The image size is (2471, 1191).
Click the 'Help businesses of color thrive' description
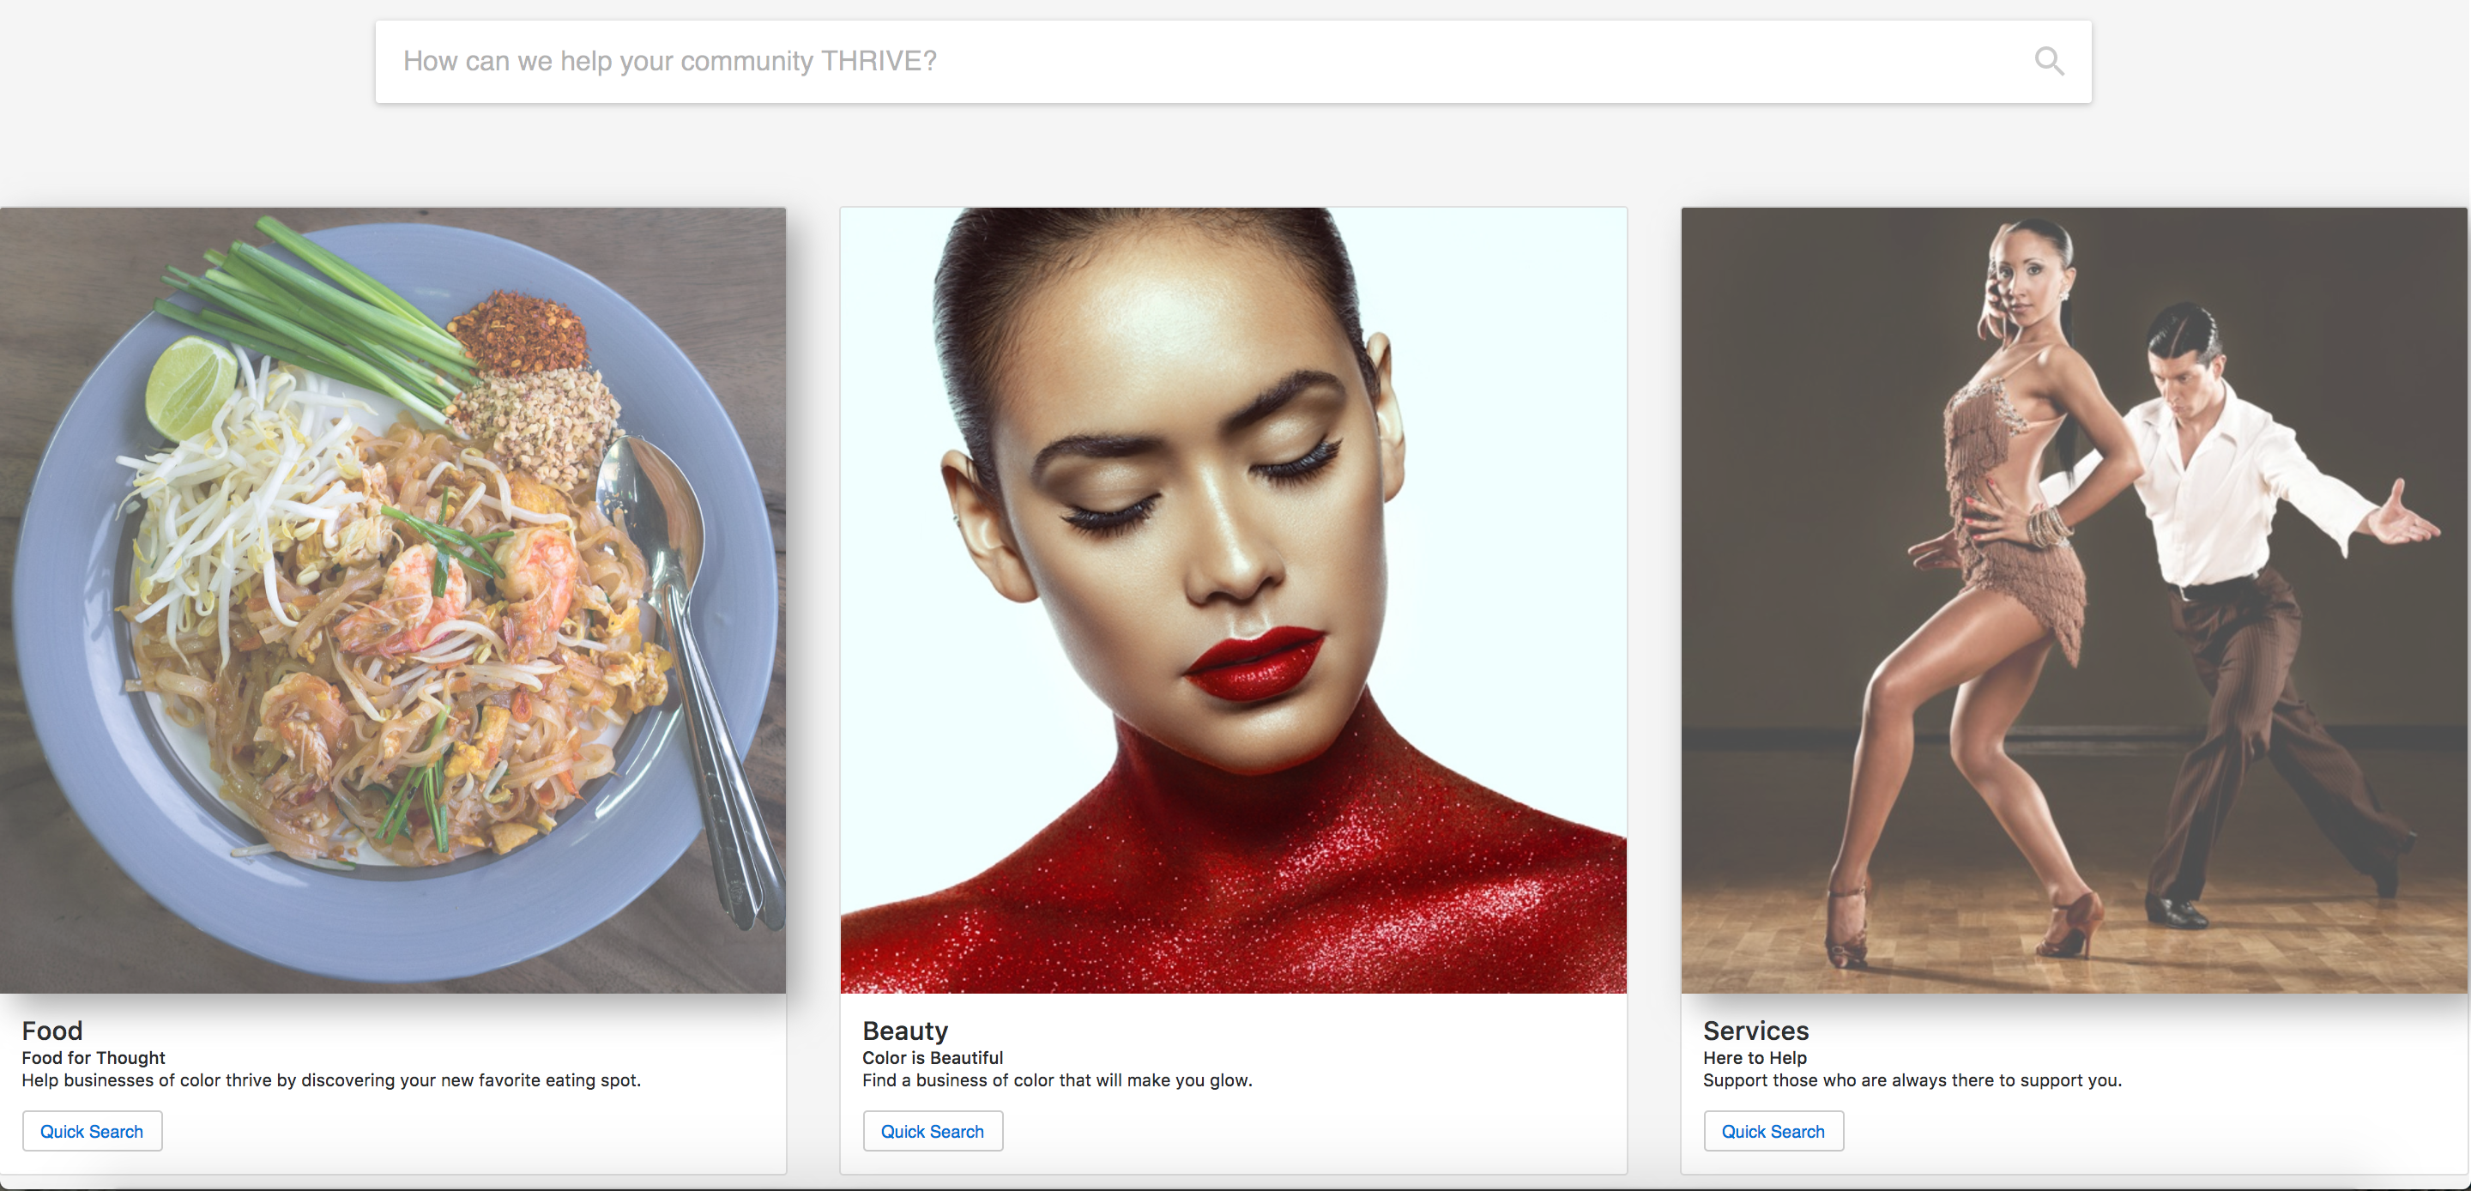(331, 1080)
